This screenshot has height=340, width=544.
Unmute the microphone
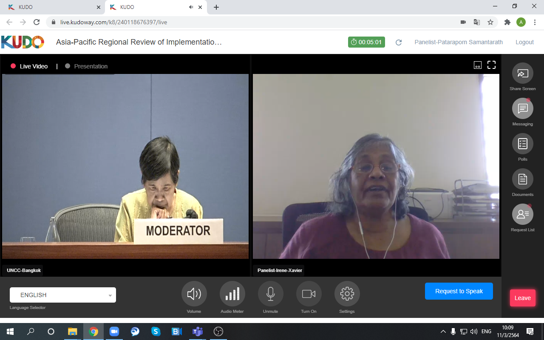270,294
